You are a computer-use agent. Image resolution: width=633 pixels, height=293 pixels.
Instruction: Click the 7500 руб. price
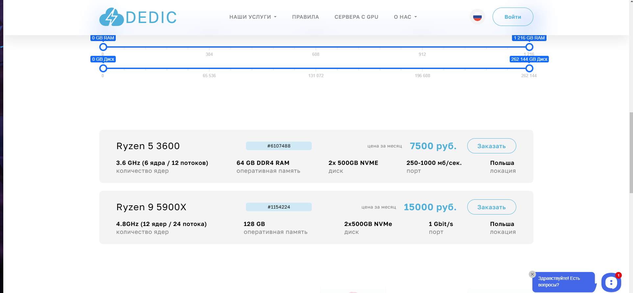click(433, 146)
